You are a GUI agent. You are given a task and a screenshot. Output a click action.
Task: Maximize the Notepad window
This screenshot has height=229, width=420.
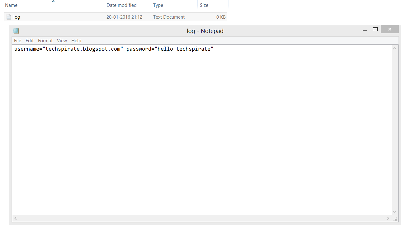pos(375,30)
